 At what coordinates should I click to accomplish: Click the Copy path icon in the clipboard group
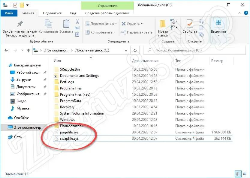pos(77,28)
